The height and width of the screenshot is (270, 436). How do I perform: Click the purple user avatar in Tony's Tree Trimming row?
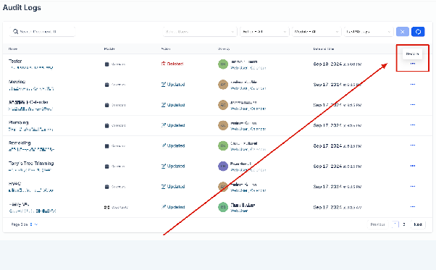(x=223, y=166)
